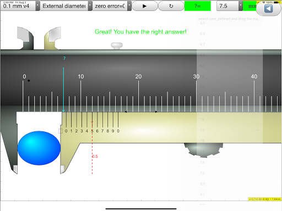Open the 7.5 answer value dropdown

(230, 6)
